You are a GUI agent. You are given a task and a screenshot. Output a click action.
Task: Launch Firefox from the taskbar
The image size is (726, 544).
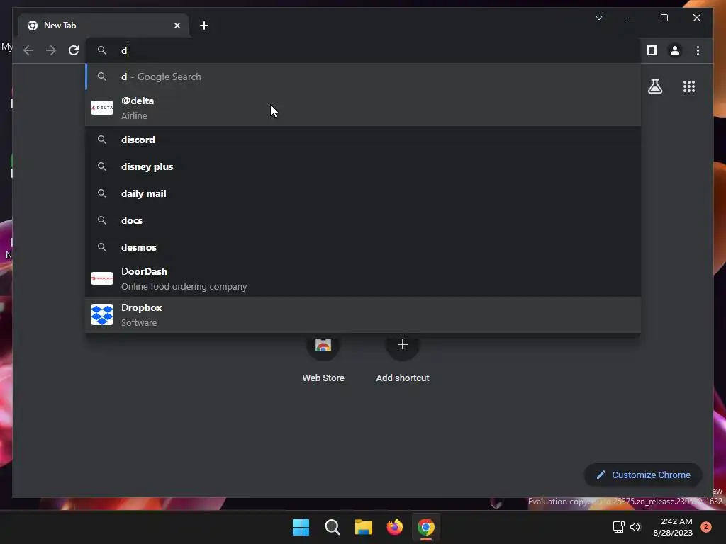click(x=394, y=527)
